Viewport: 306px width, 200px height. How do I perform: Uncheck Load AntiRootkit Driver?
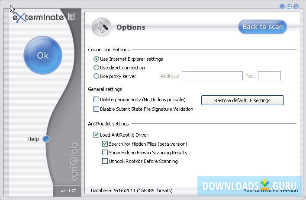pyautogui.click(x=96, y=134)
